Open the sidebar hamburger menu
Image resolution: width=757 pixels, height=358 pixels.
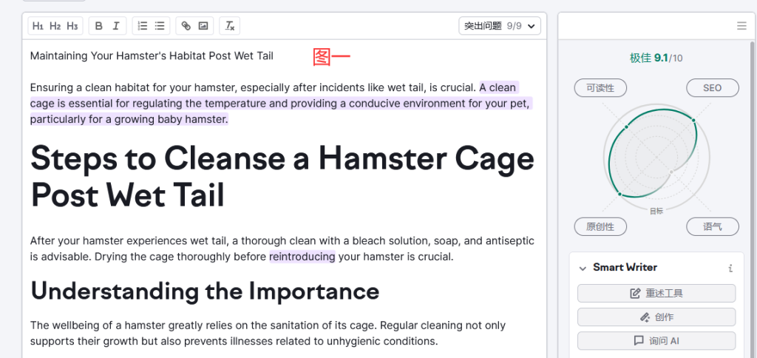(x=742, y=26)
